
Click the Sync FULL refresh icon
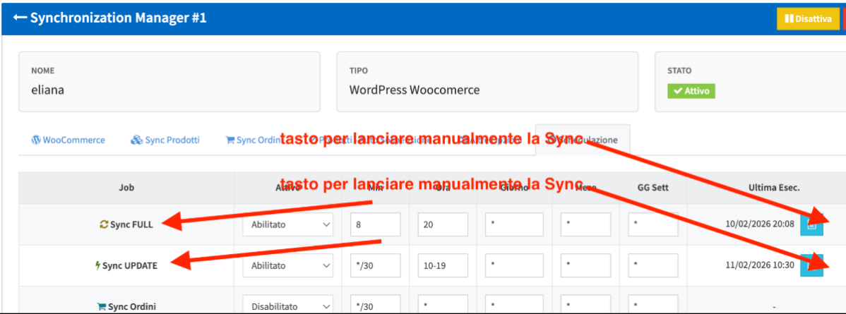[104, 224]
